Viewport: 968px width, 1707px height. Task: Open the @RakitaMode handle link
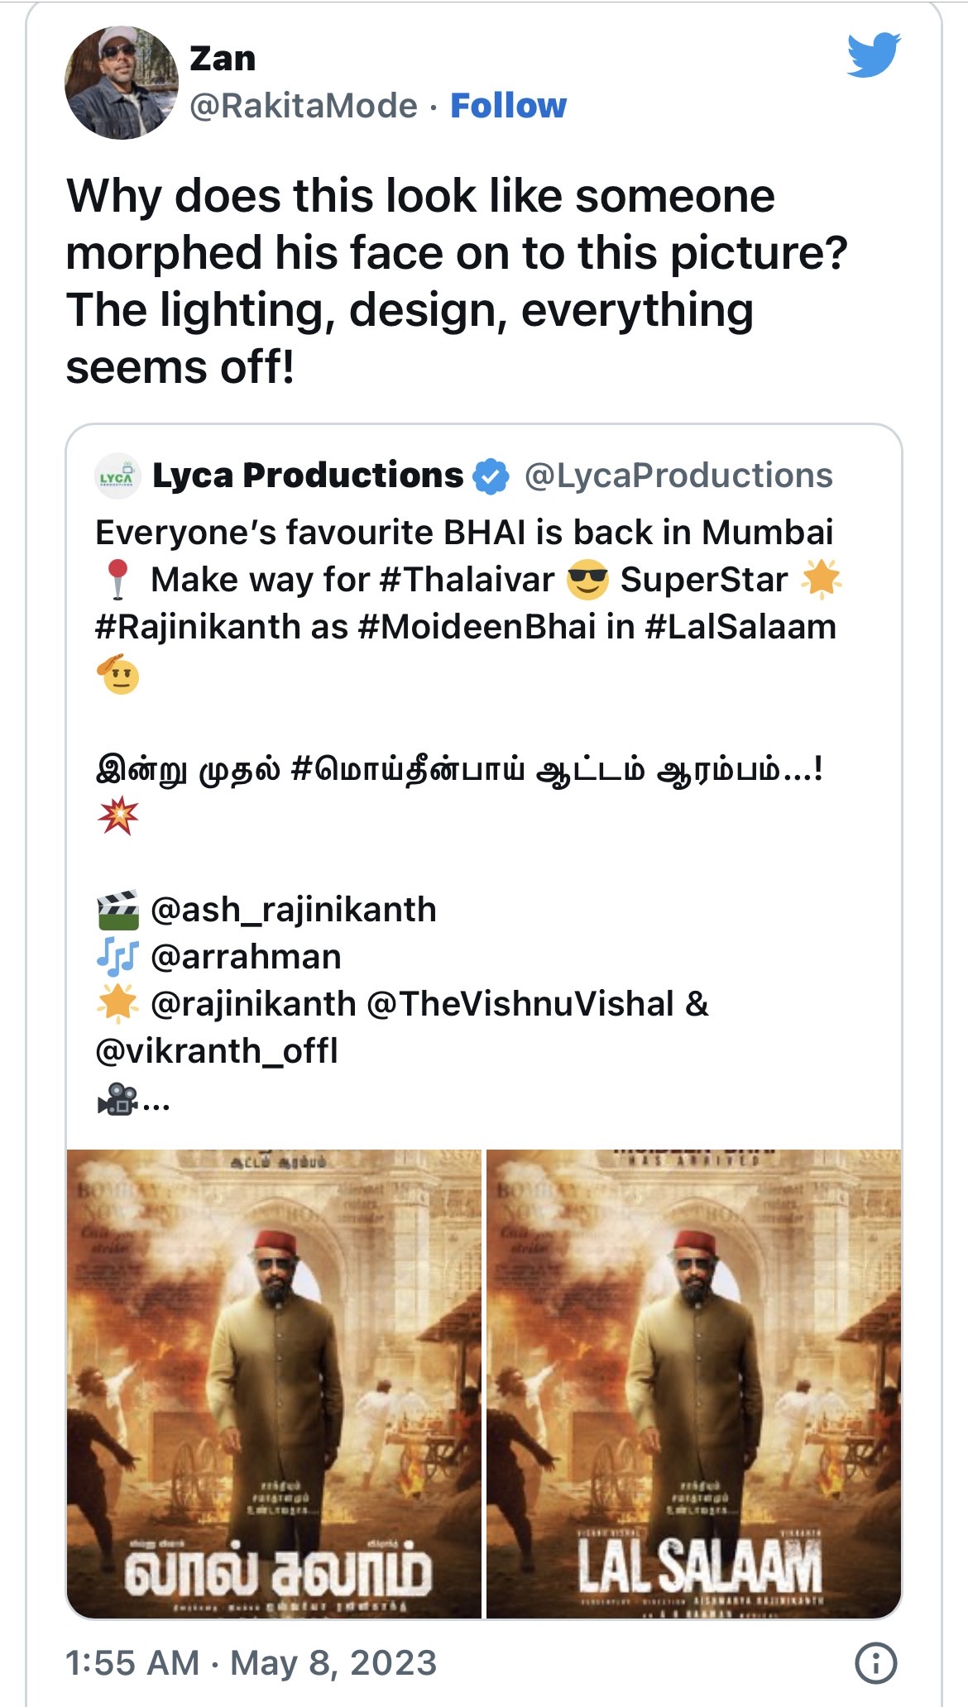[303, 106]
